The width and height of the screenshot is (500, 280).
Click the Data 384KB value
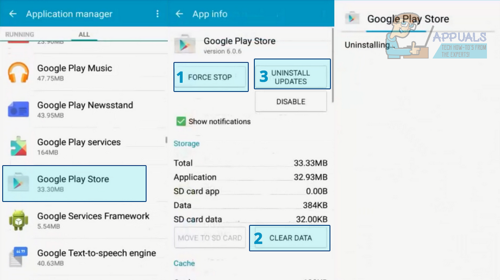[x=315, y=205]
